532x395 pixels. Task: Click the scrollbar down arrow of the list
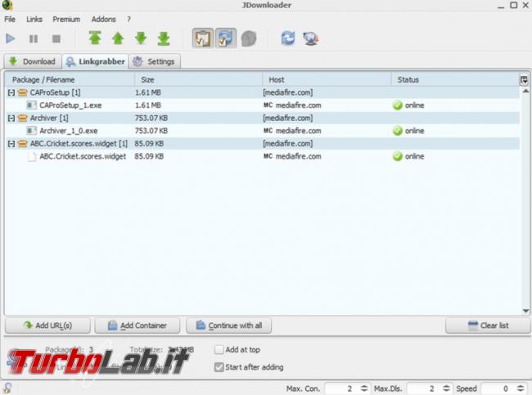525,311
